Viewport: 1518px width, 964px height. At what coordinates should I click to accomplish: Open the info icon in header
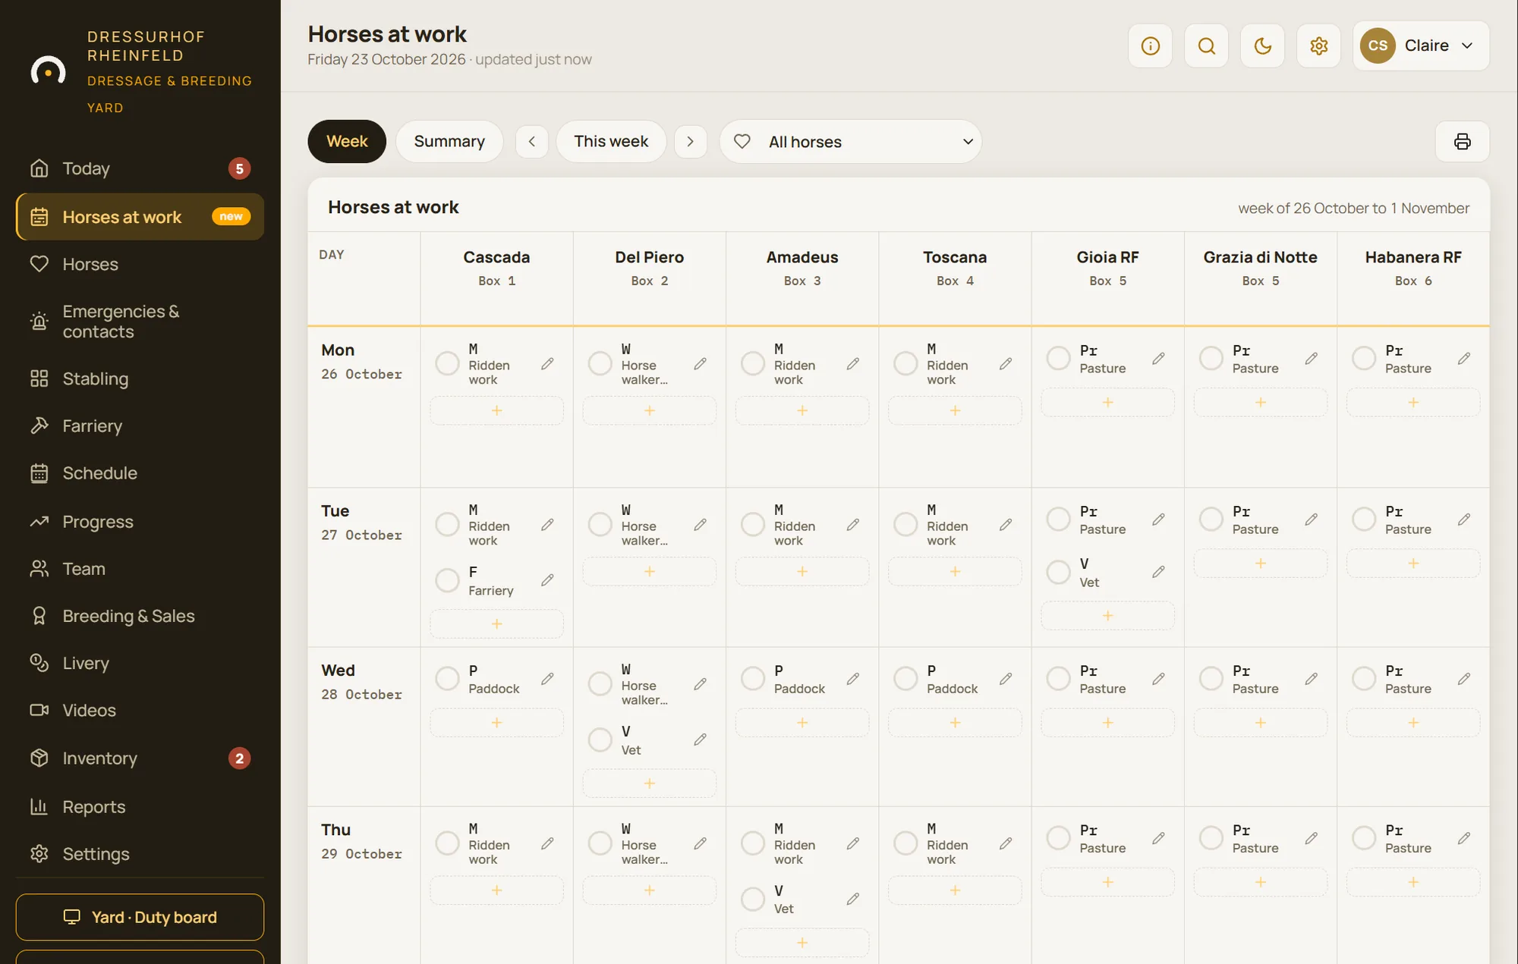(x=1150, y=46)
